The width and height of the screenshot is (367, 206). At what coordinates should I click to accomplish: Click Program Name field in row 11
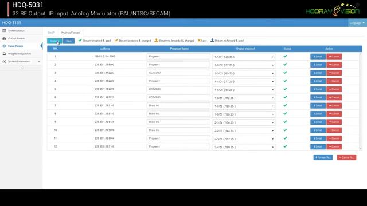click(x=178, y=138)
